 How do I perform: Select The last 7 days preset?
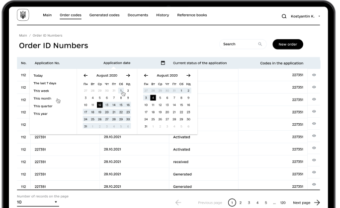click(45, 83)
